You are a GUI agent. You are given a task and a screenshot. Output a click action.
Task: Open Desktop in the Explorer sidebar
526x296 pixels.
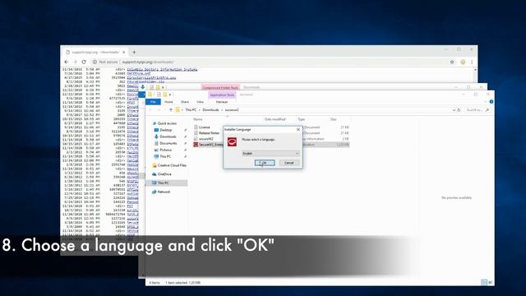(x=166, y=130)
